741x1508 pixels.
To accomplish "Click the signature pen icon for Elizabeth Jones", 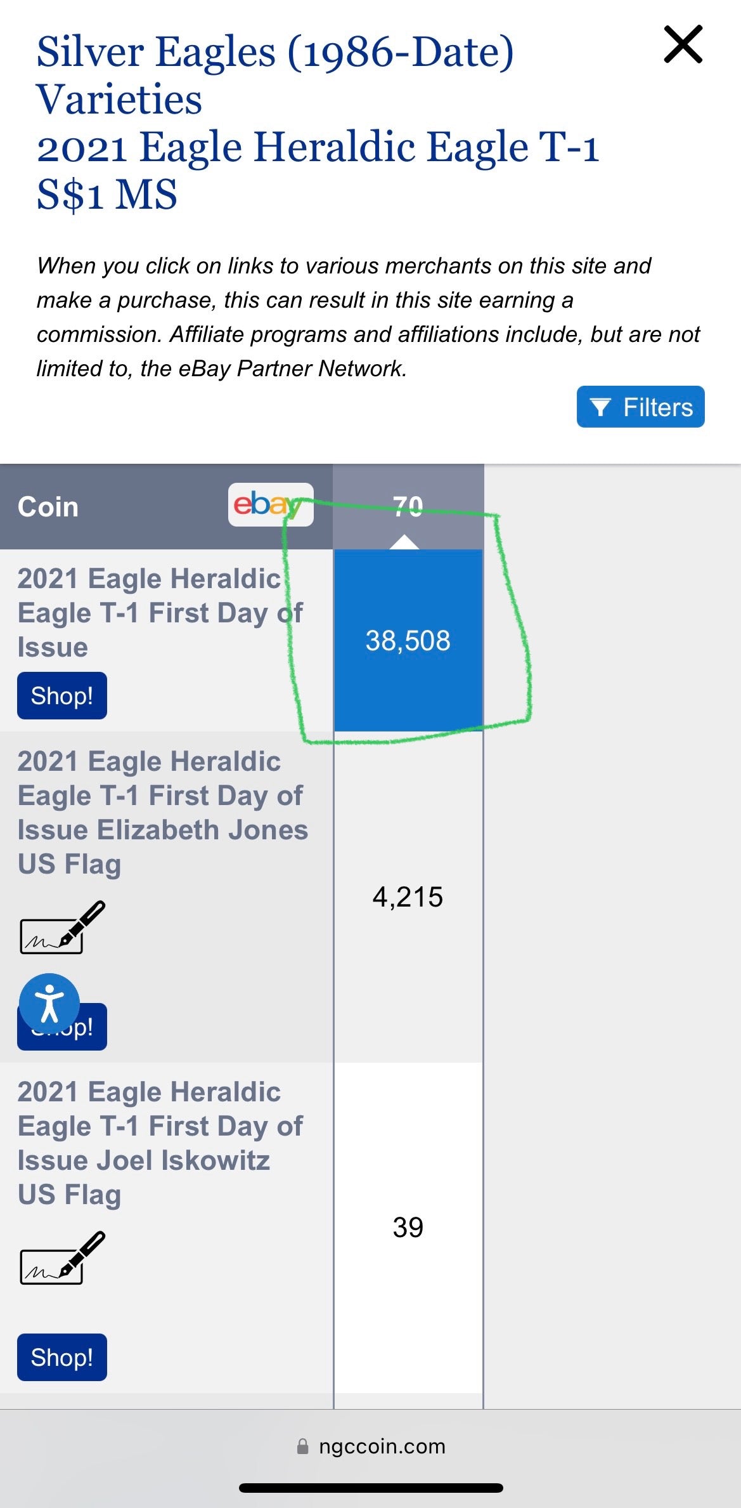I will [62, 928].
